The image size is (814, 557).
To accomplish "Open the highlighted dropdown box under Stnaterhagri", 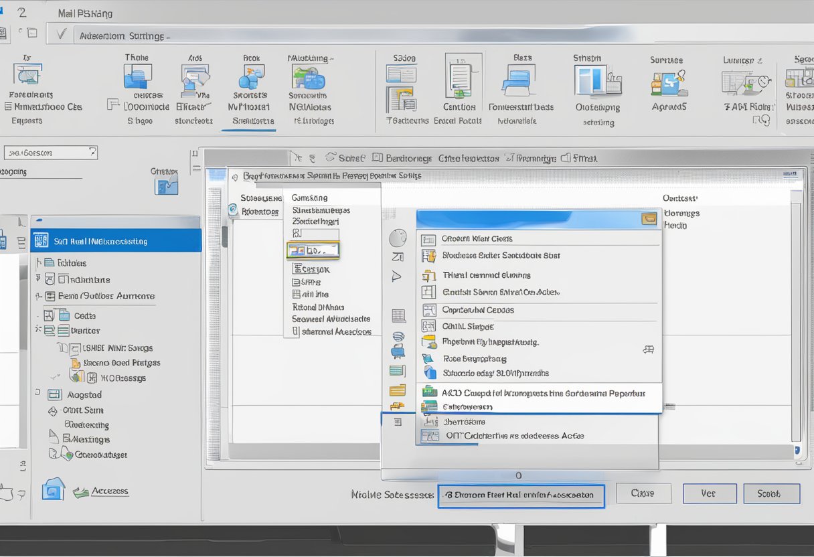I will point(313,250).
